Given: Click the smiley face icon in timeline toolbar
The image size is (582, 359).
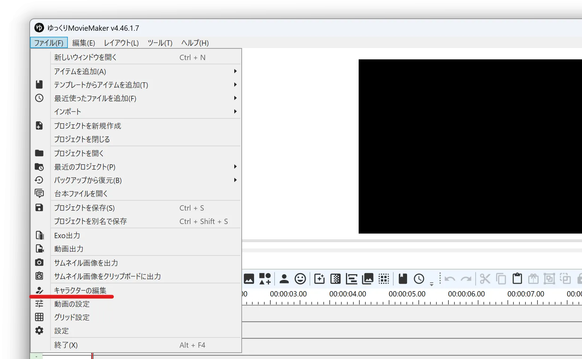Looking at the screenshot, I should 300,279.
